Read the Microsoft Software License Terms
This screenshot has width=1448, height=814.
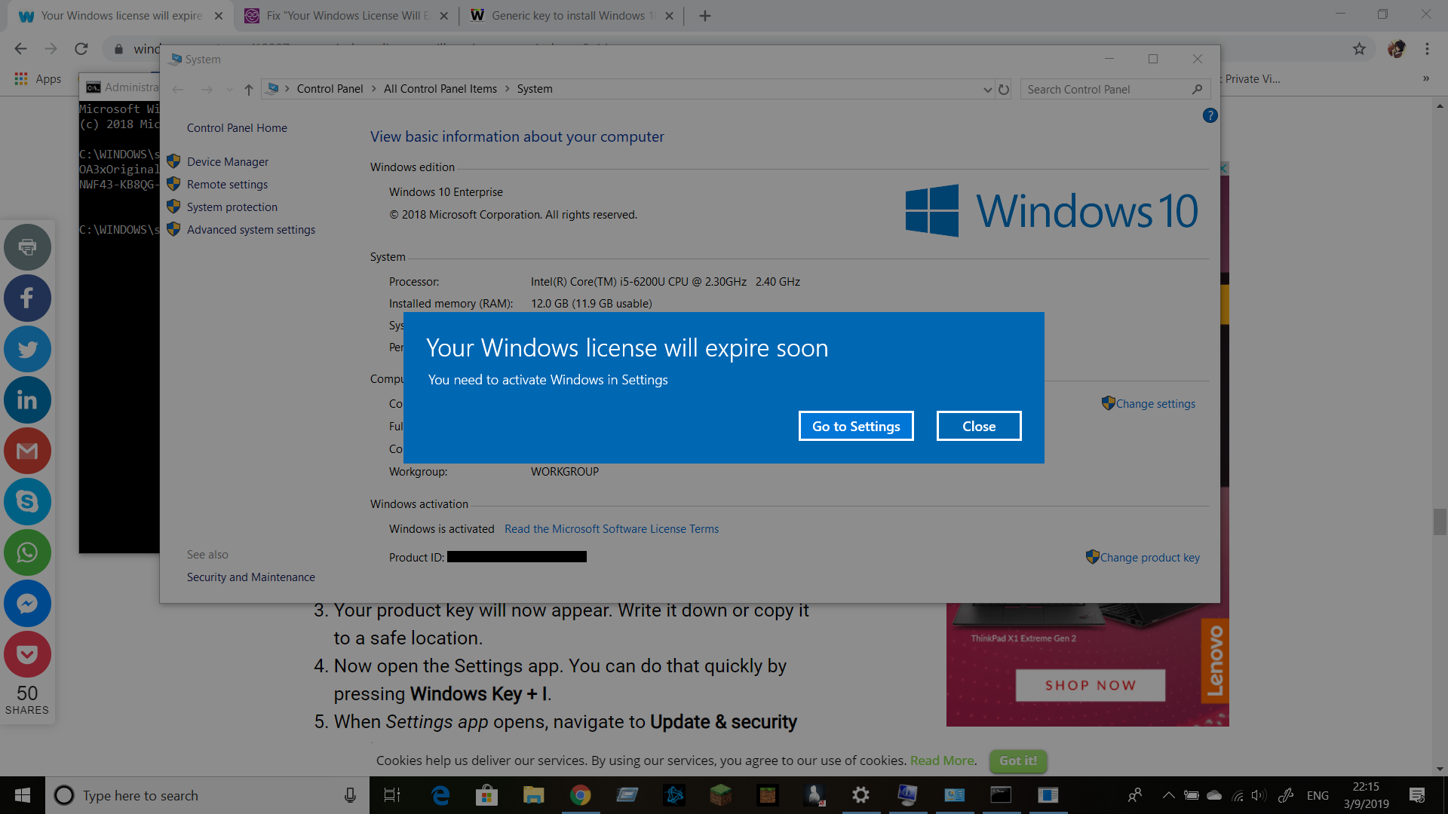(x=611, y=528)
